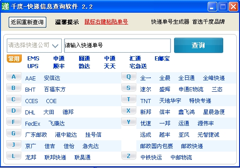Select 飞康达 courier
Screen dimensions: 240x168
click(x=57, y=124)
